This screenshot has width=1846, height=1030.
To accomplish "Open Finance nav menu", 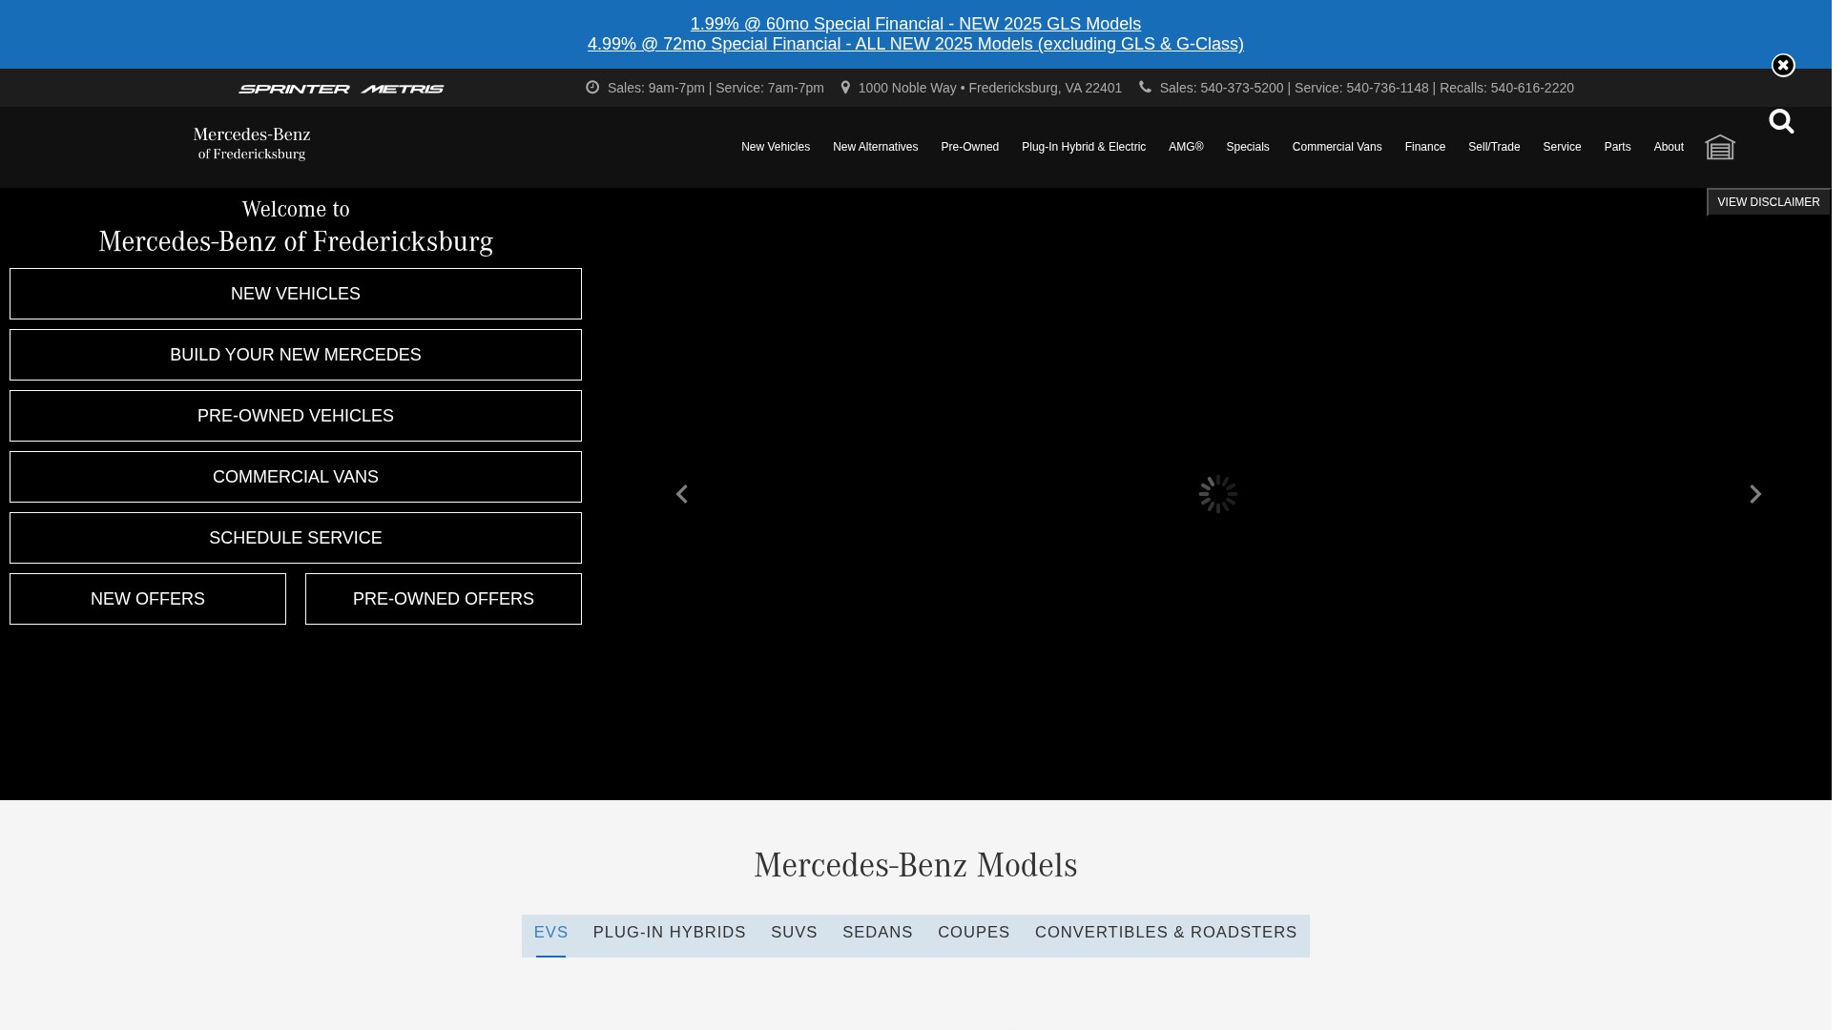I will pos(1425,147).
